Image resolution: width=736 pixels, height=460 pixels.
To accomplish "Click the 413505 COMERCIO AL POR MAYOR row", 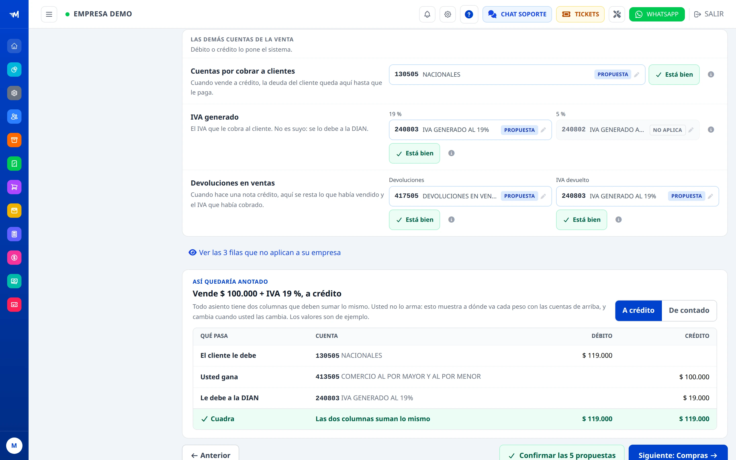I will pyautogui.click(x=454, y=377).
